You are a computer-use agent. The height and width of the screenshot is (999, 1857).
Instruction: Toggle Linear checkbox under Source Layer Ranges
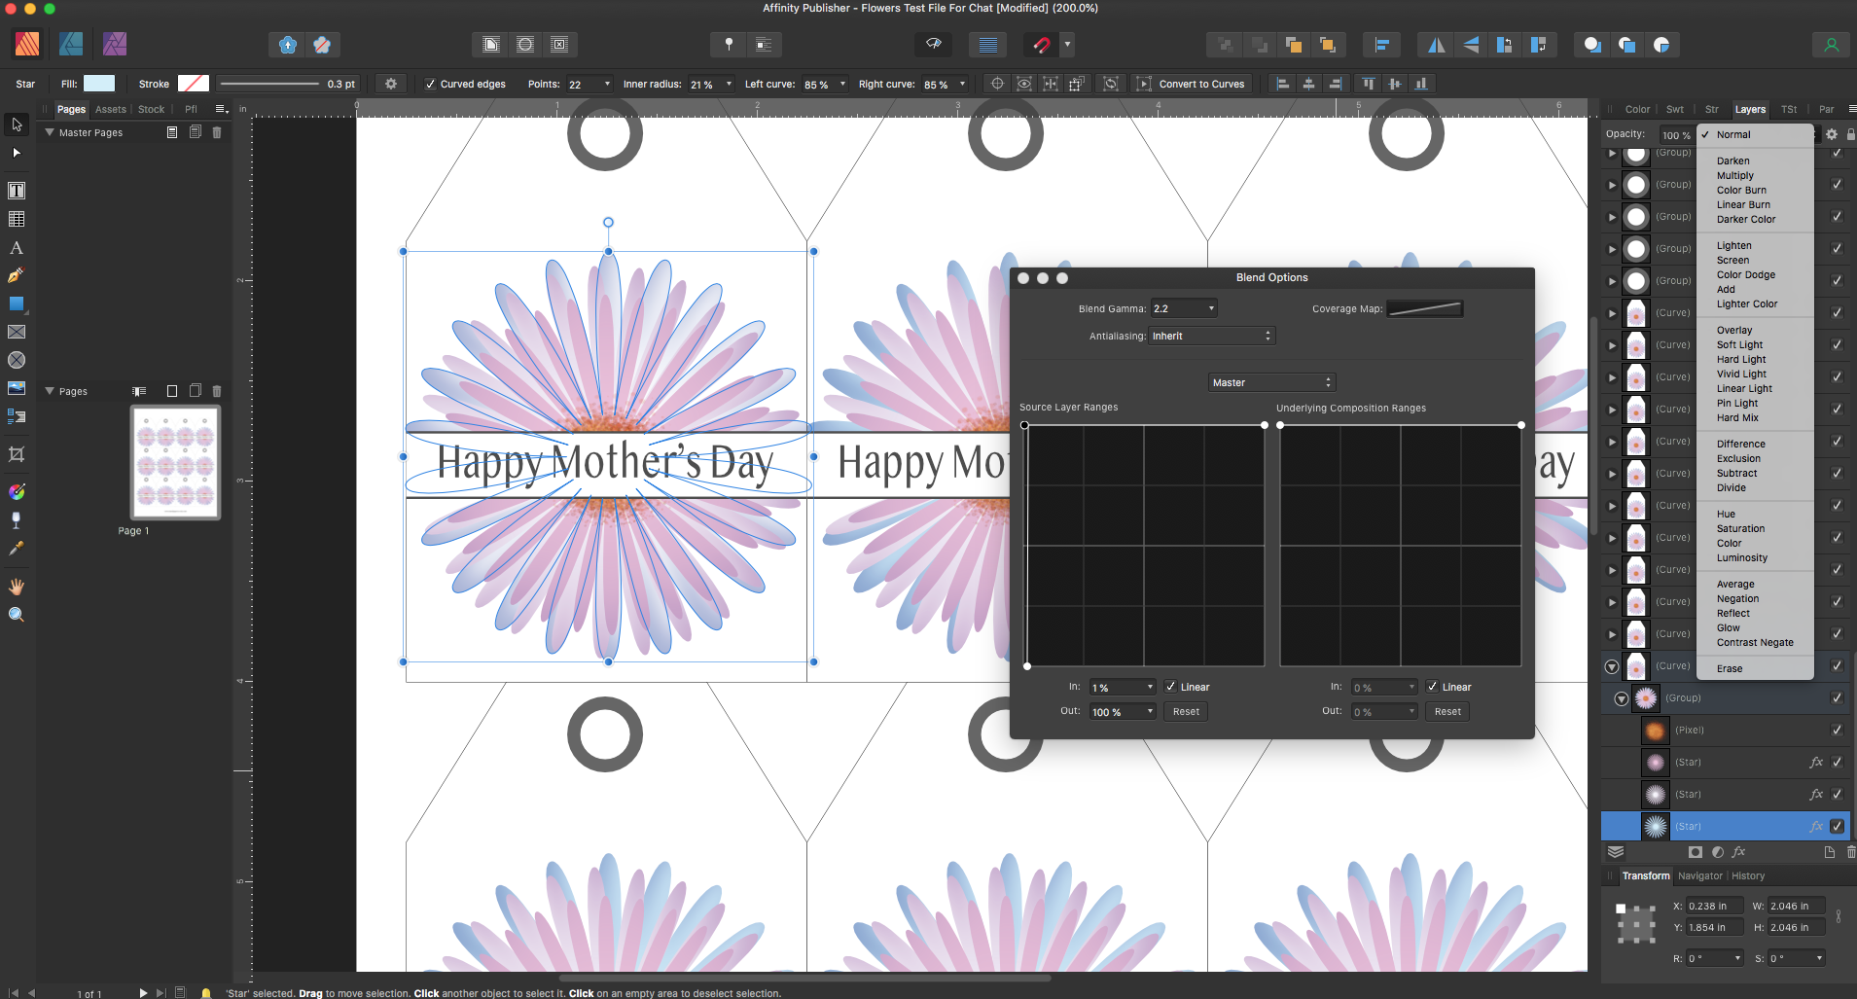click(x=1171, y=686)
